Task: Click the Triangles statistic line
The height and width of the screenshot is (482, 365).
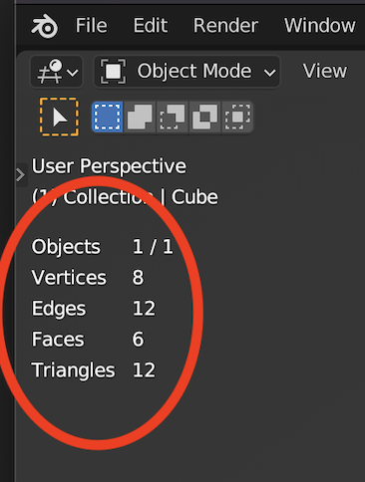Action: pos(94,370)
